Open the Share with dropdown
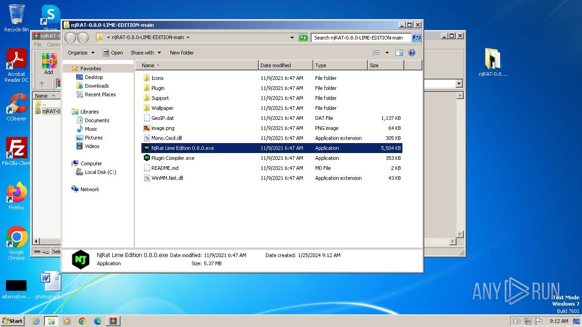582x327 pixels. click(145, 53)
